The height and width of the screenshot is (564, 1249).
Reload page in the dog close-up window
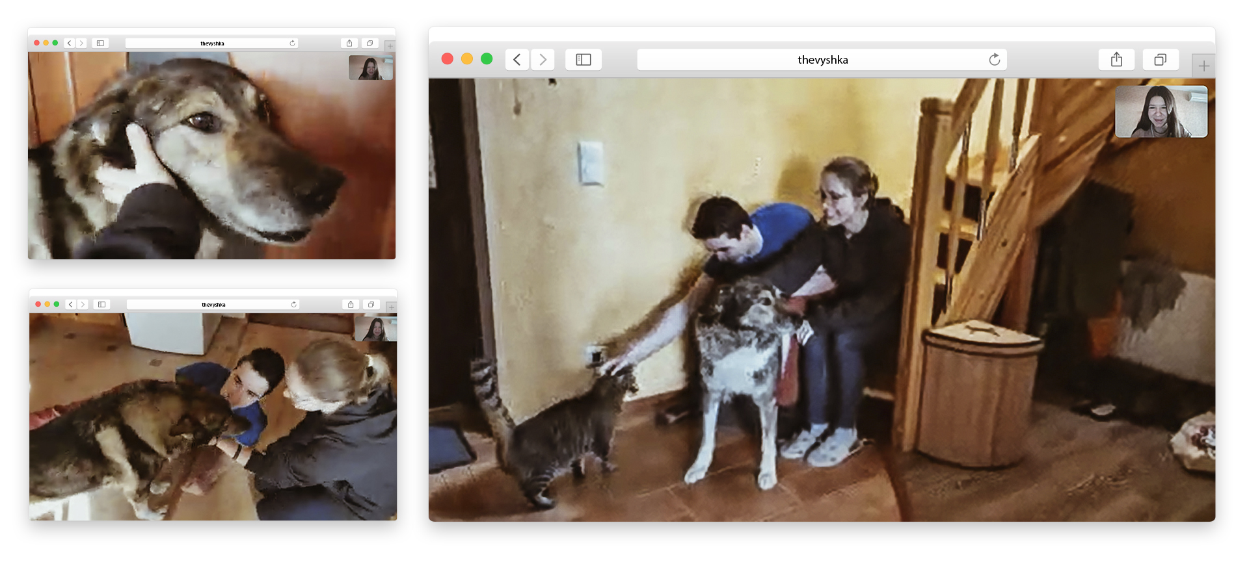click(292, 44)
